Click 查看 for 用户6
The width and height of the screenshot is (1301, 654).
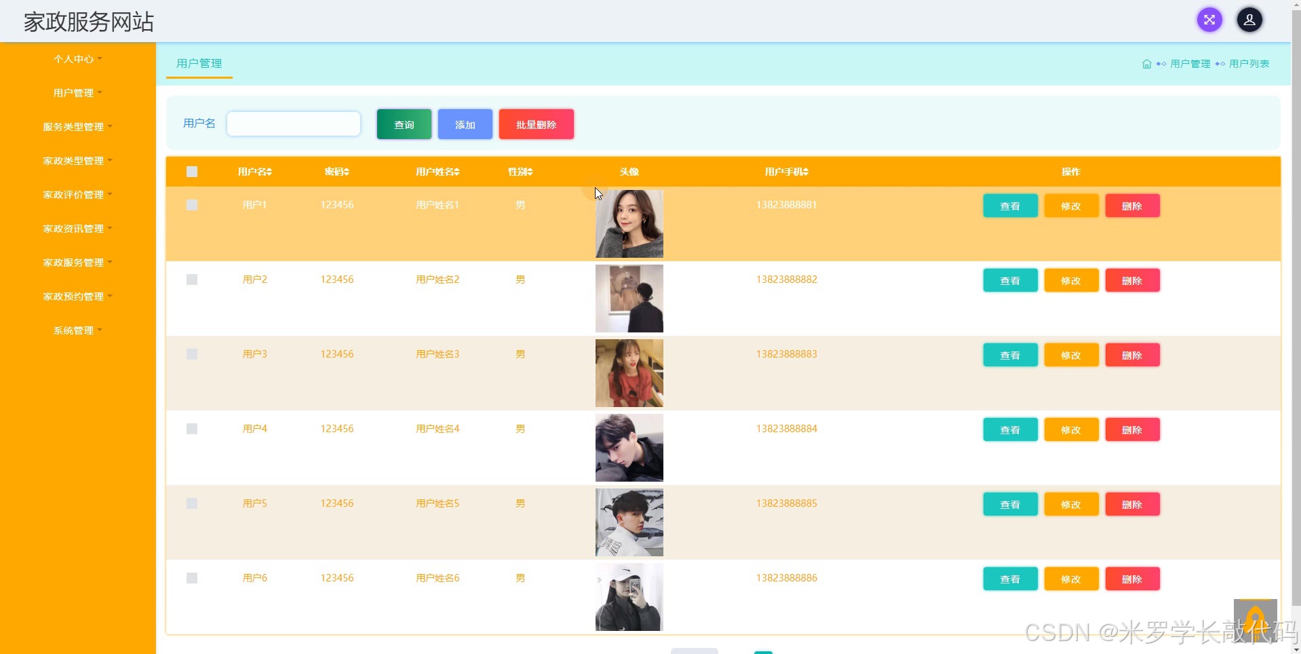(1010, 579)
